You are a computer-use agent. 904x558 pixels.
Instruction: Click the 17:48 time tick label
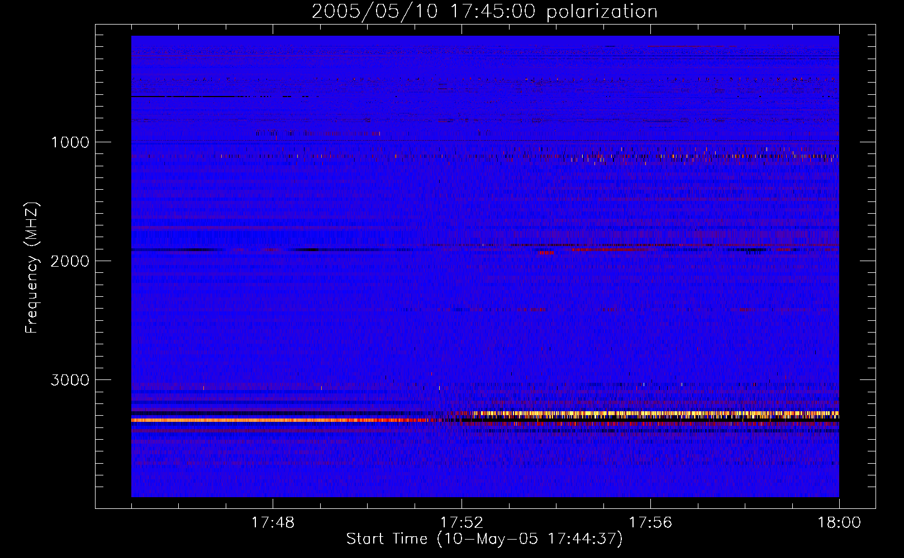point(273,523)
